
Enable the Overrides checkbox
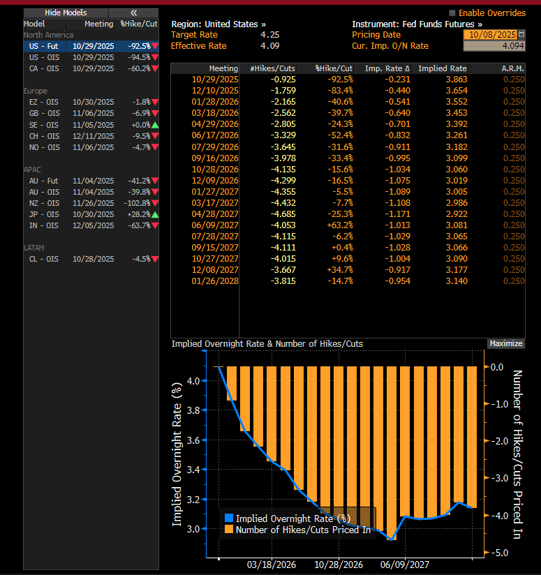[452, 13]
